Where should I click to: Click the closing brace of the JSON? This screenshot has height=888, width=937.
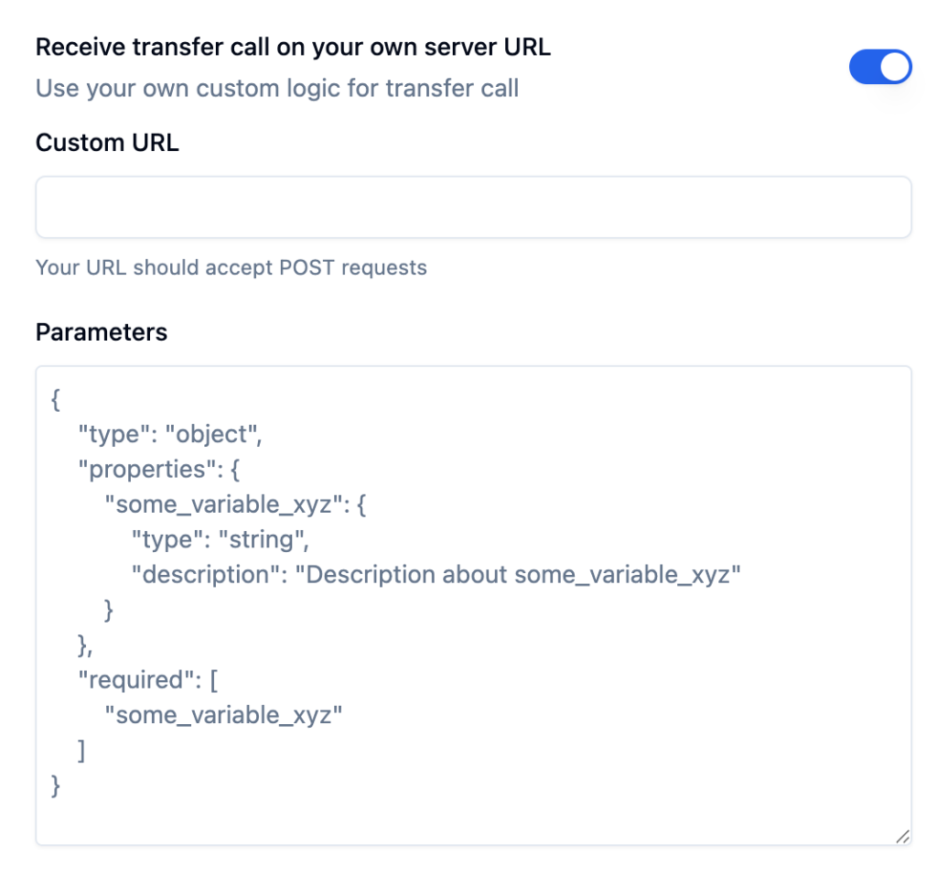pos(56,785)
